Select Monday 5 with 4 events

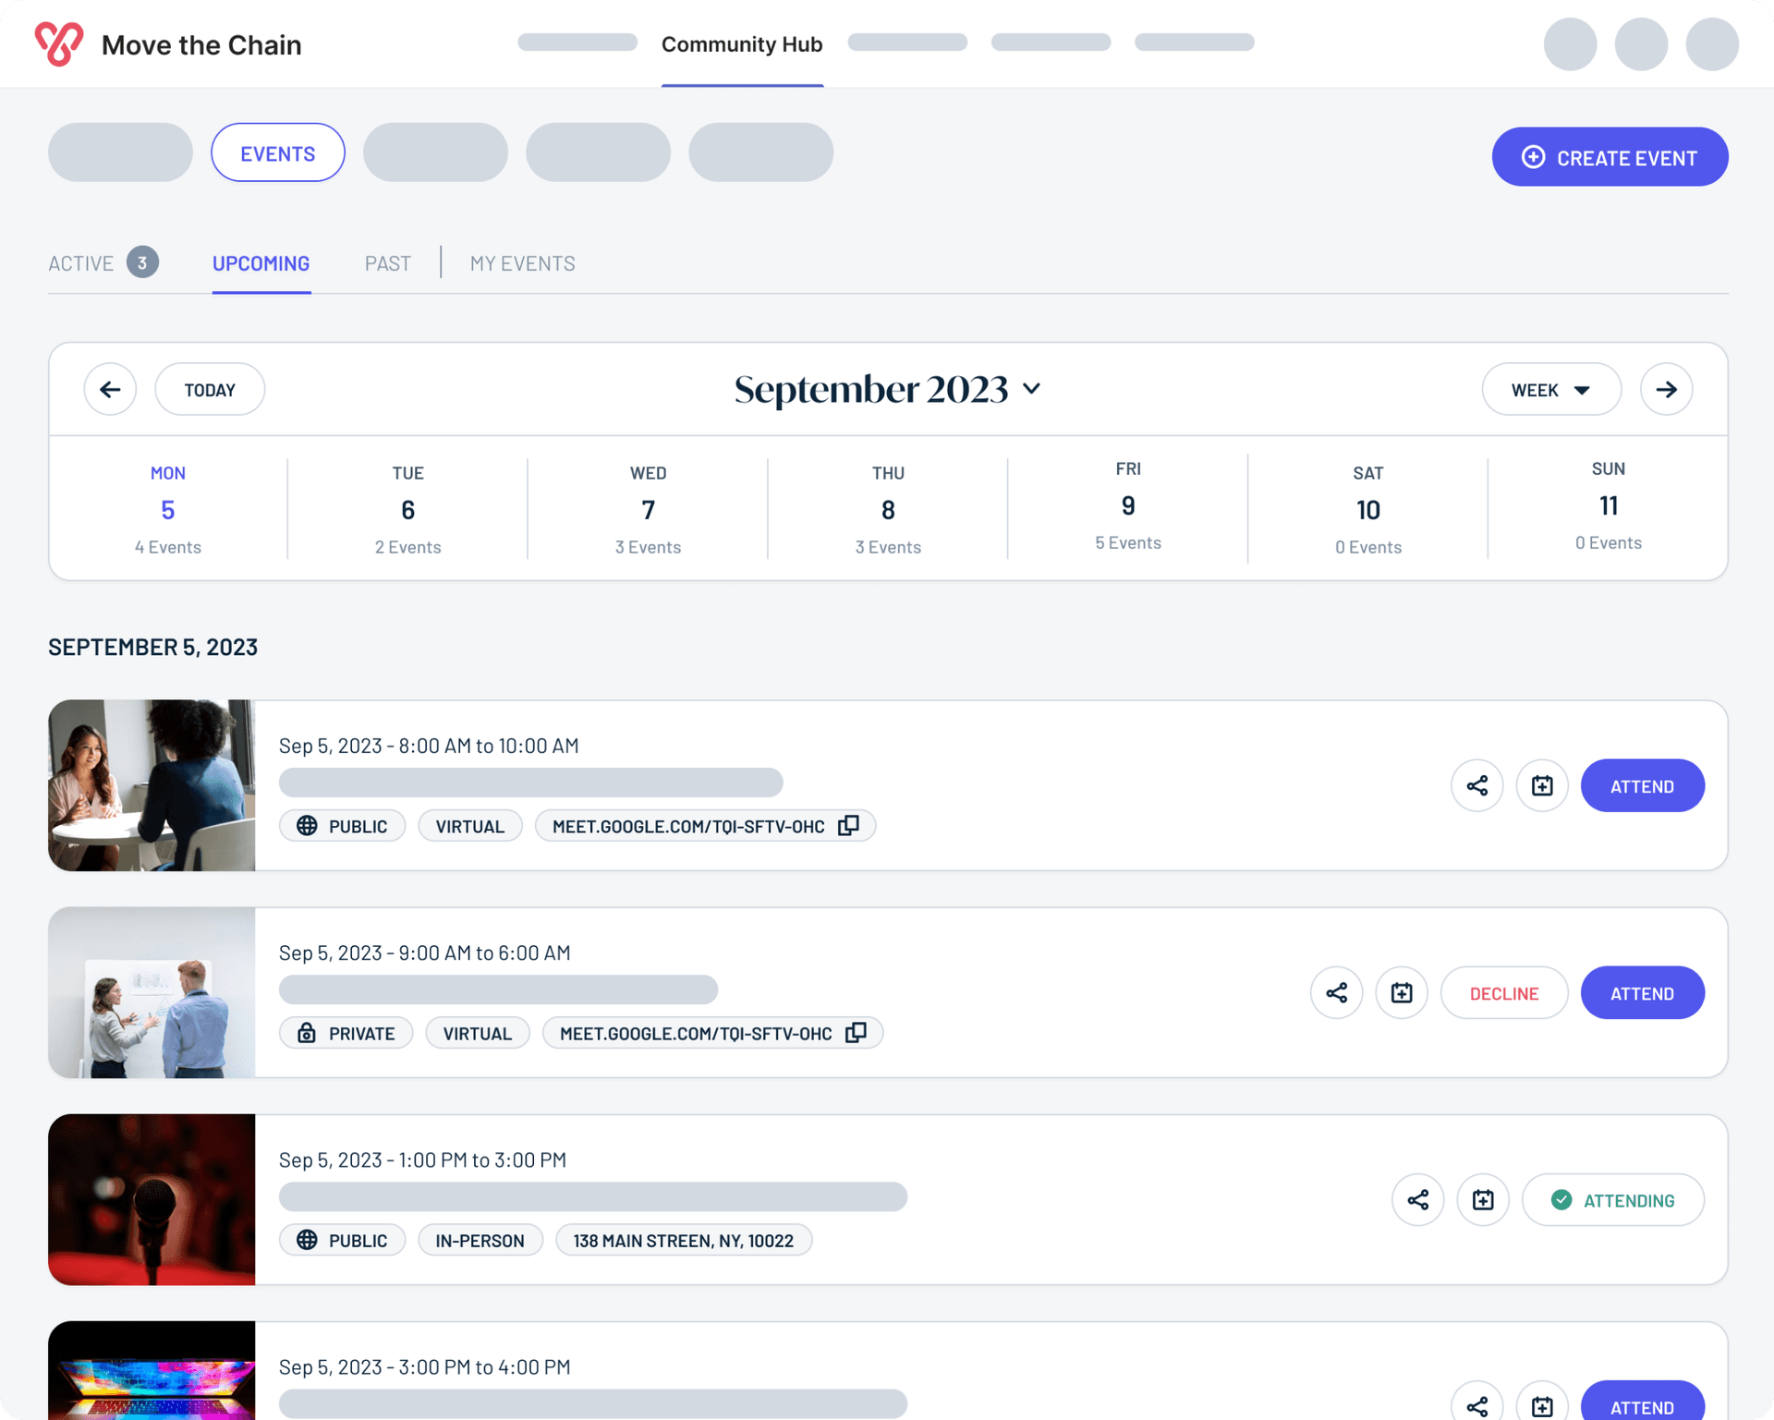pos(168,509)
